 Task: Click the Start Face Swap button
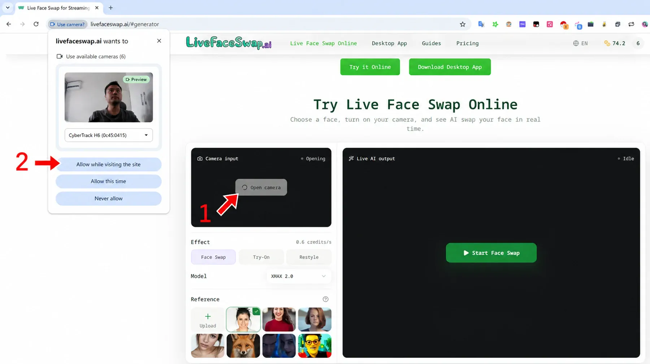coord(491,253)
